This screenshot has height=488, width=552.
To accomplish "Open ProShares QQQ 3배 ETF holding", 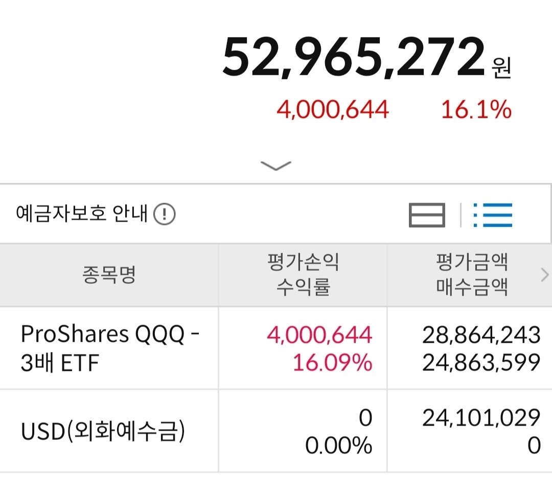I will click(x=109, y=348).
